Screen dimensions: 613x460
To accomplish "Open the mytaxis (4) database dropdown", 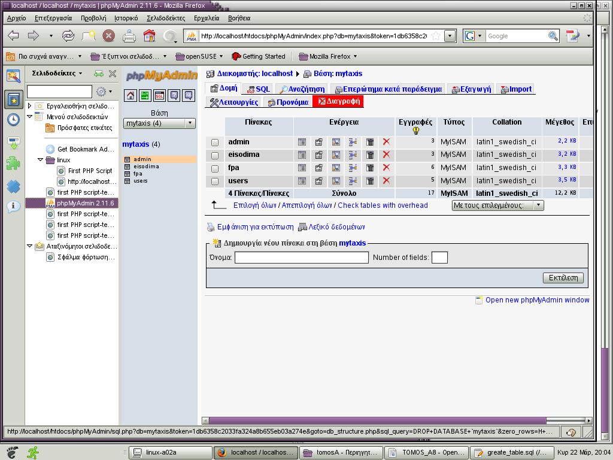I will pyautogui.click(x=159, y=123).
